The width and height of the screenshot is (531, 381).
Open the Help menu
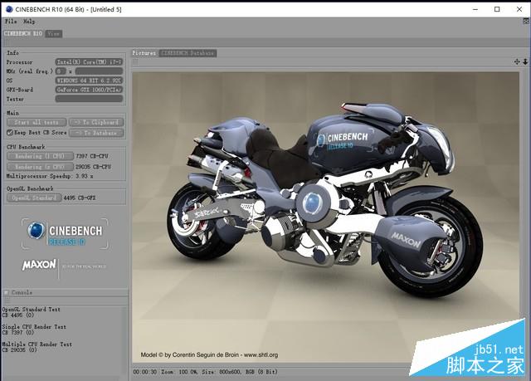point(29,22)
